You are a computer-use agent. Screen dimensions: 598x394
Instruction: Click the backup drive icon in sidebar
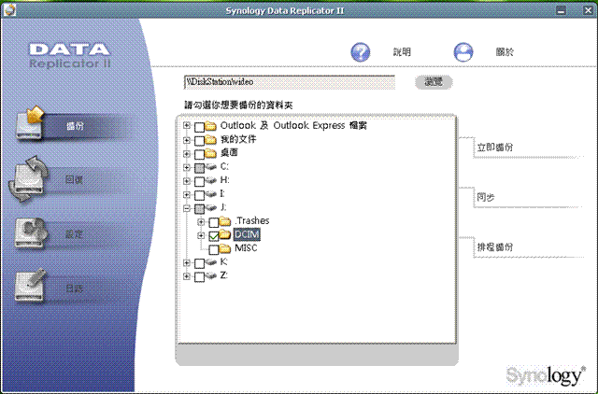(30, 123)
